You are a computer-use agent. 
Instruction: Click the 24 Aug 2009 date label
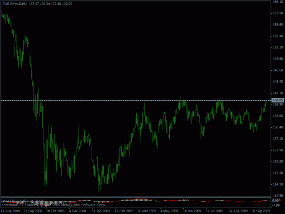coord(238,211)
